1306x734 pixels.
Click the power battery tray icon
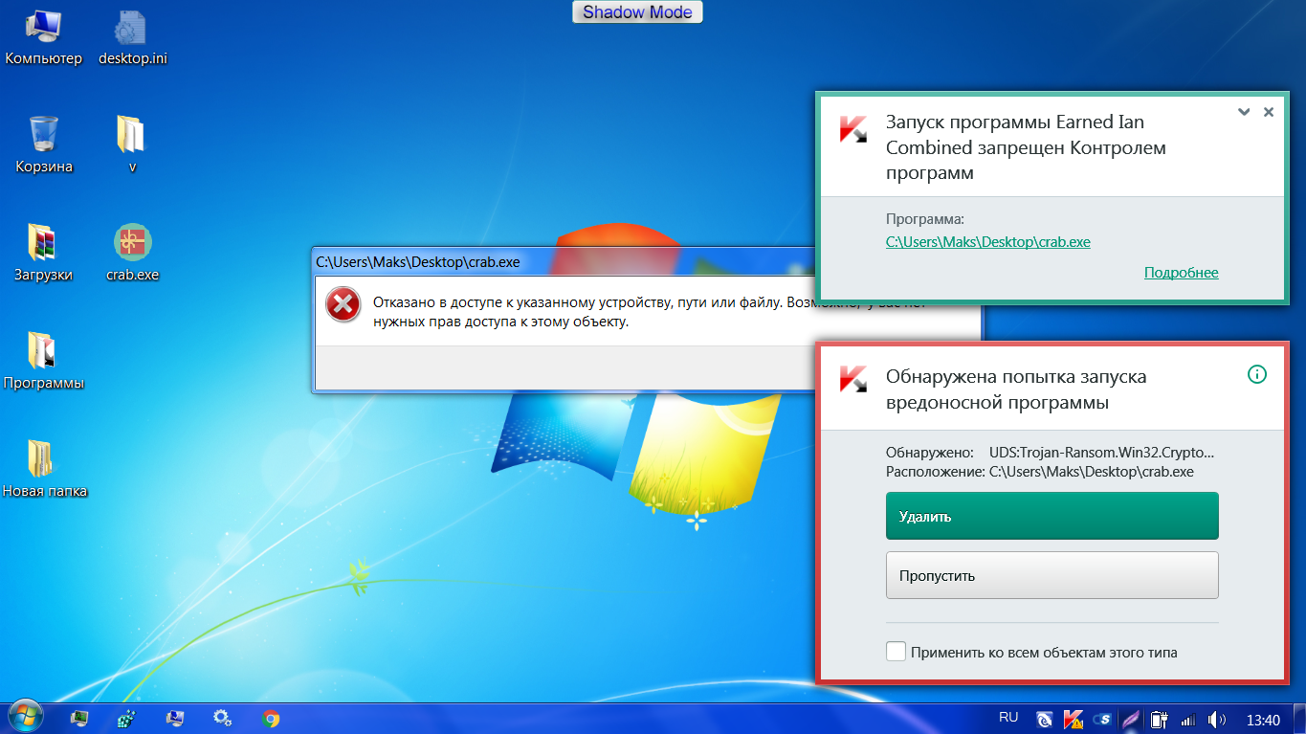pyautogui.click(x=1160, y=719)
